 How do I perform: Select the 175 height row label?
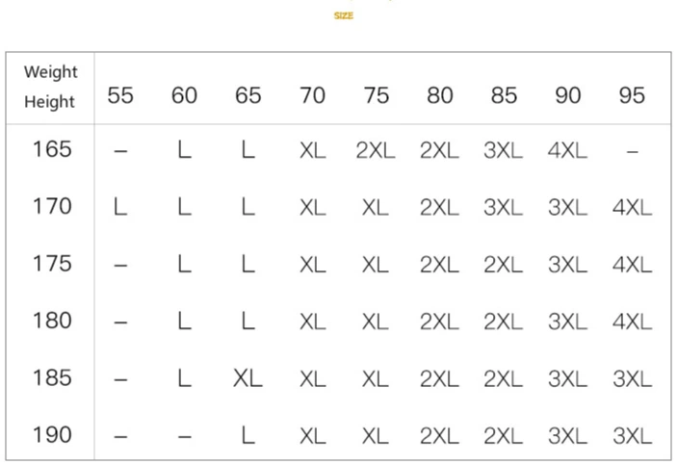click(52, 264)
